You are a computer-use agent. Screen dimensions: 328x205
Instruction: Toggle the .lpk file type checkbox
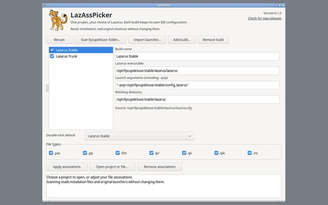point(216,153)
